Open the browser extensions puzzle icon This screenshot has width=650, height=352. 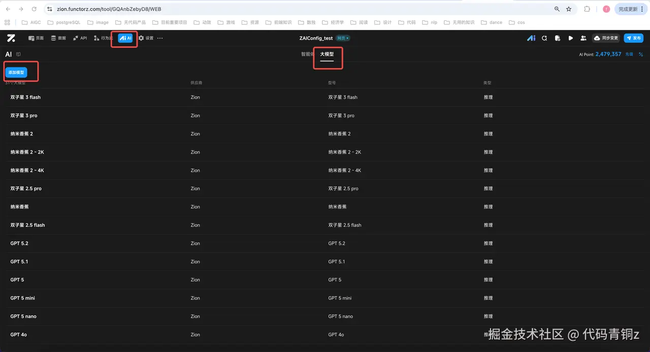587,9
